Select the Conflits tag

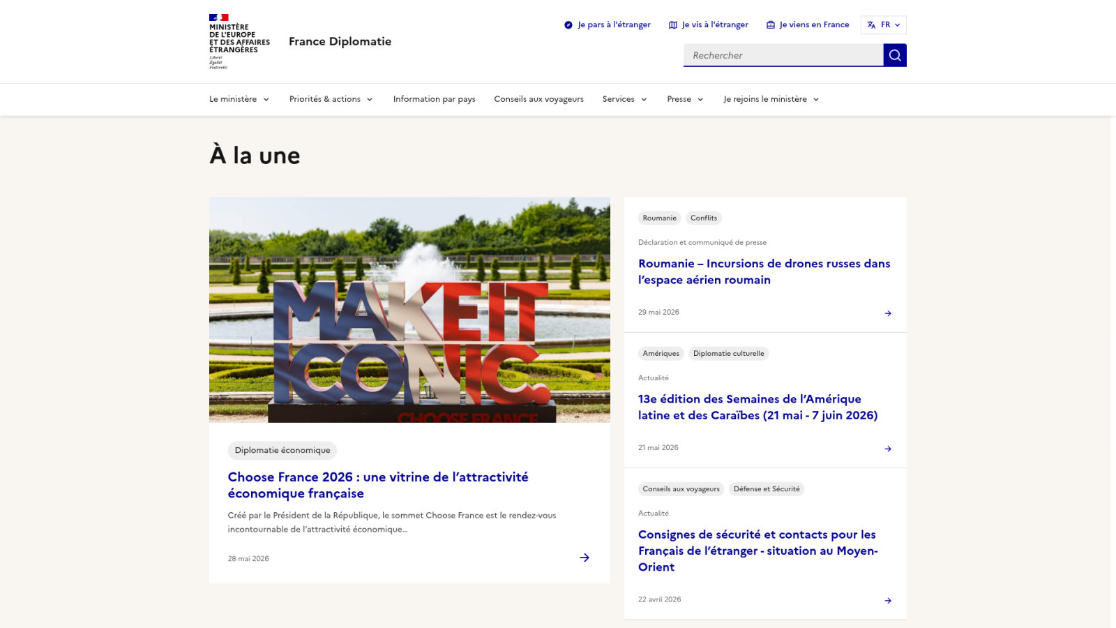coord(704,218)
